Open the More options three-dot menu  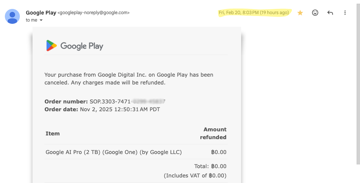tap(345, 13)
